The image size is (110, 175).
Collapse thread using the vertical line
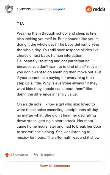click(9, 81)
